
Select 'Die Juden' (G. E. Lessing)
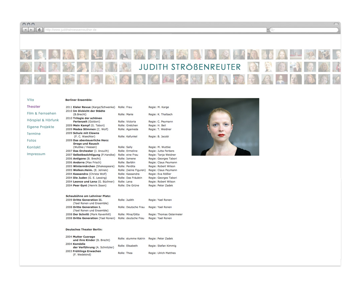pyautogui.click(x=86, y=178)
